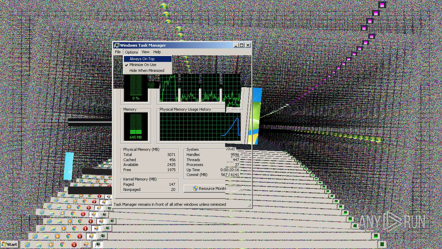
Task: Click the Windows Start button
Action: click(9, 245)
